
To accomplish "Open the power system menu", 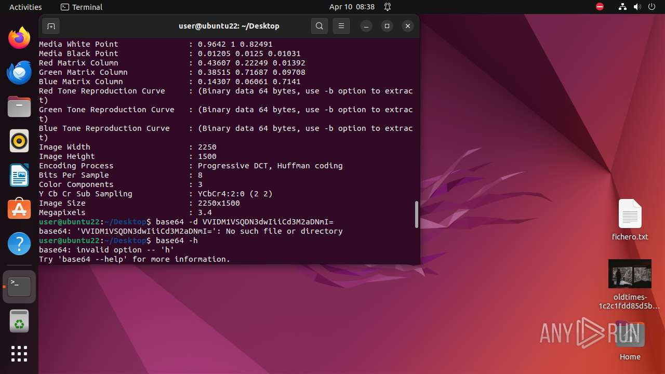I will click(x=652, y=7).
